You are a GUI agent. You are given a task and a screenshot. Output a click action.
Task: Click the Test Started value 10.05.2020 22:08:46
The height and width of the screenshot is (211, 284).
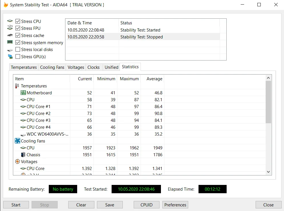(136, 189)
